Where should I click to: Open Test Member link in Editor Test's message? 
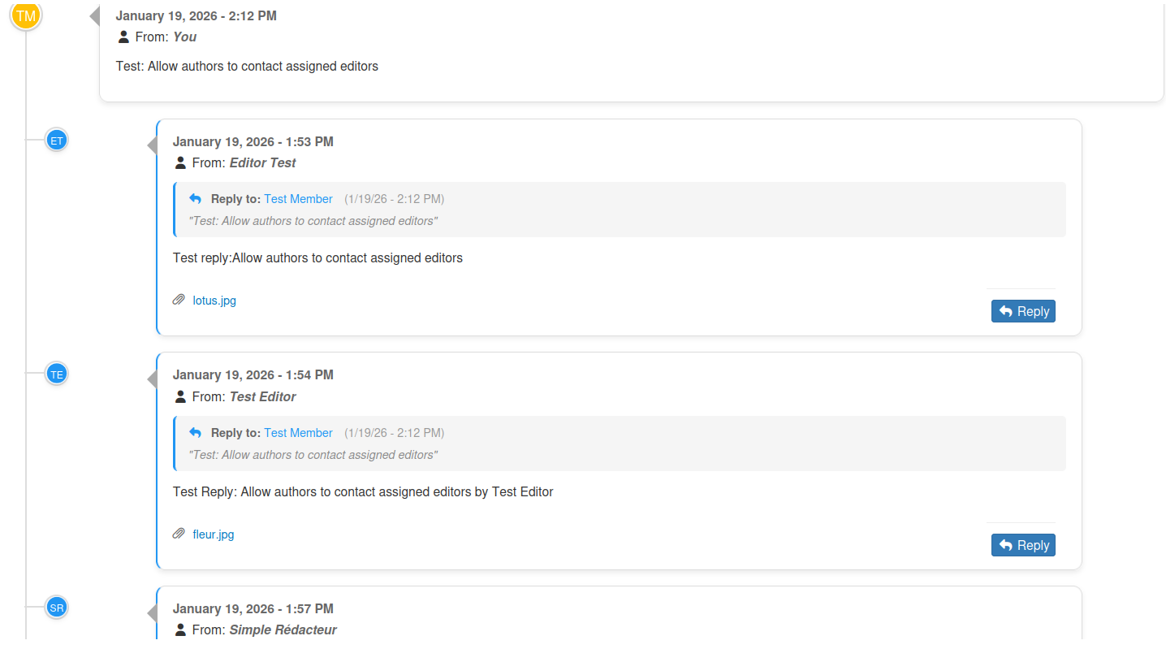point(298,199)
